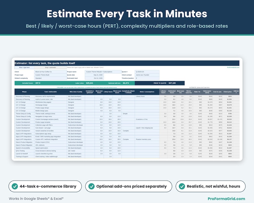Click the Likely hours column header
Image resolution: width=254 pixels, height=203 pixels.
point(108,92)
